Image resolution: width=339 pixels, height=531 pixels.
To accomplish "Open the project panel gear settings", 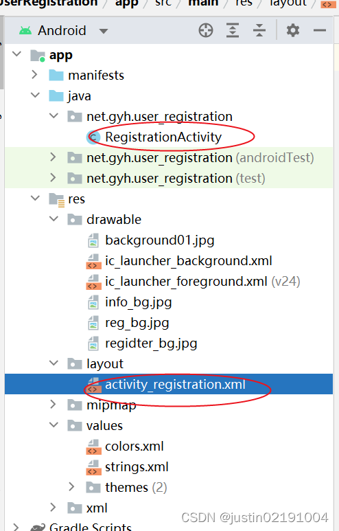I will pos(292,30).
